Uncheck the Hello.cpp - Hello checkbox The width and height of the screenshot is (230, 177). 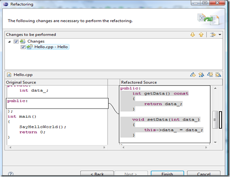pos(23,47)
